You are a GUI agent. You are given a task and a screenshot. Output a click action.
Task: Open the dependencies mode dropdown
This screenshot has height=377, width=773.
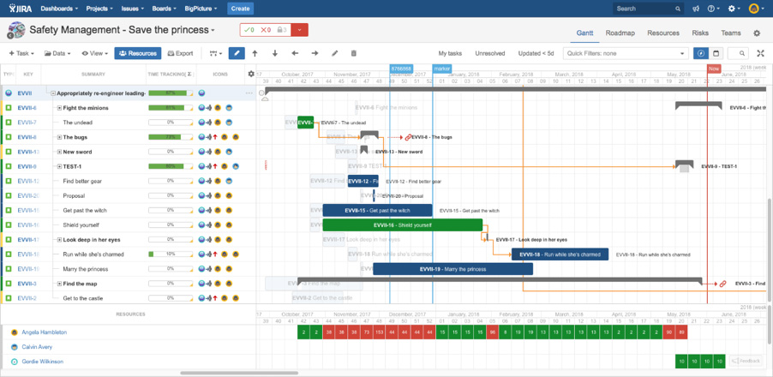point(216,53)
